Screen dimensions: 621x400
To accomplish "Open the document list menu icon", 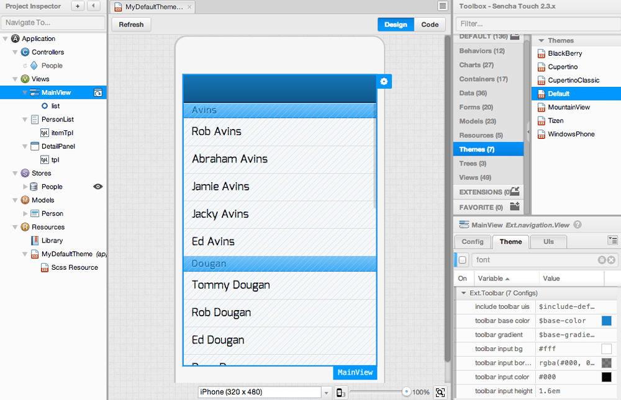I will 442,6.
